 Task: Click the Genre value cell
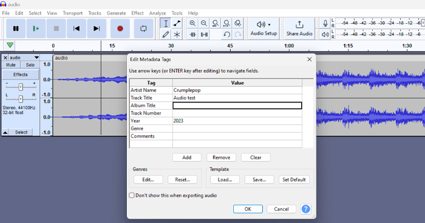237,128
